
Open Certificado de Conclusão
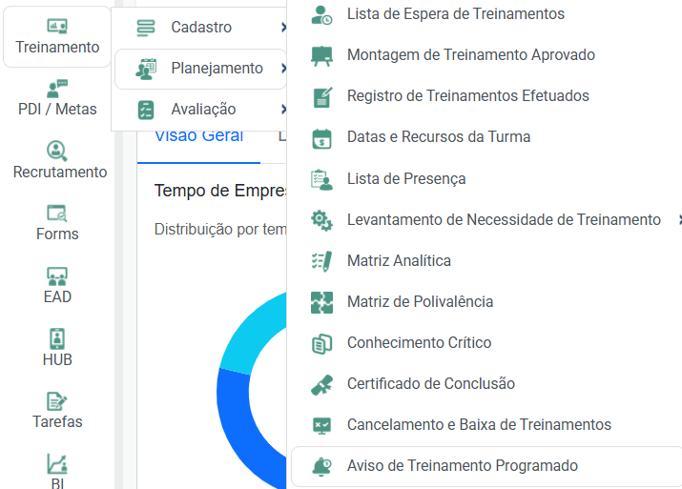click(430, 384)
